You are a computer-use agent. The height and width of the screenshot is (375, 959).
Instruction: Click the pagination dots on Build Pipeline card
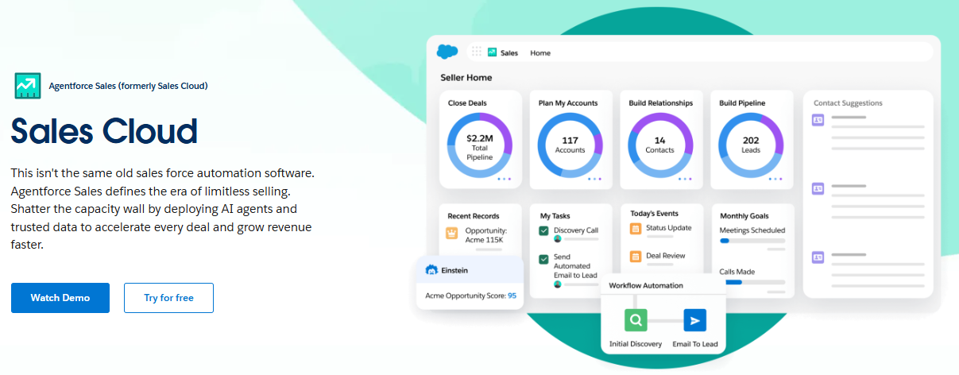coord(775,179)
